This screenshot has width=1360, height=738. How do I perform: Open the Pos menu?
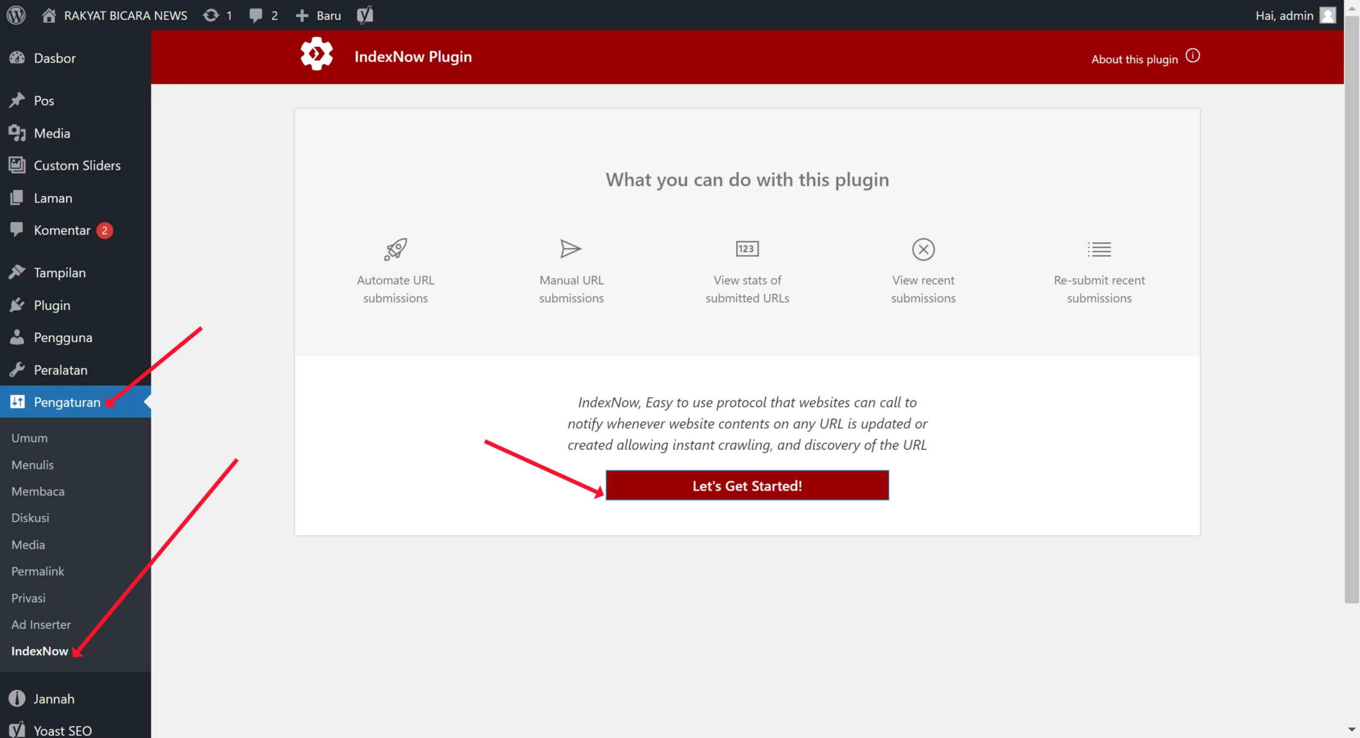pos(76,100)
